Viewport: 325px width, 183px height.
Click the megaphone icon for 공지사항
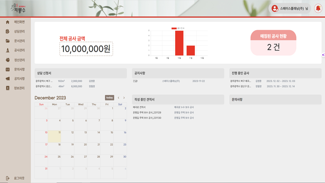pos(8,78)
